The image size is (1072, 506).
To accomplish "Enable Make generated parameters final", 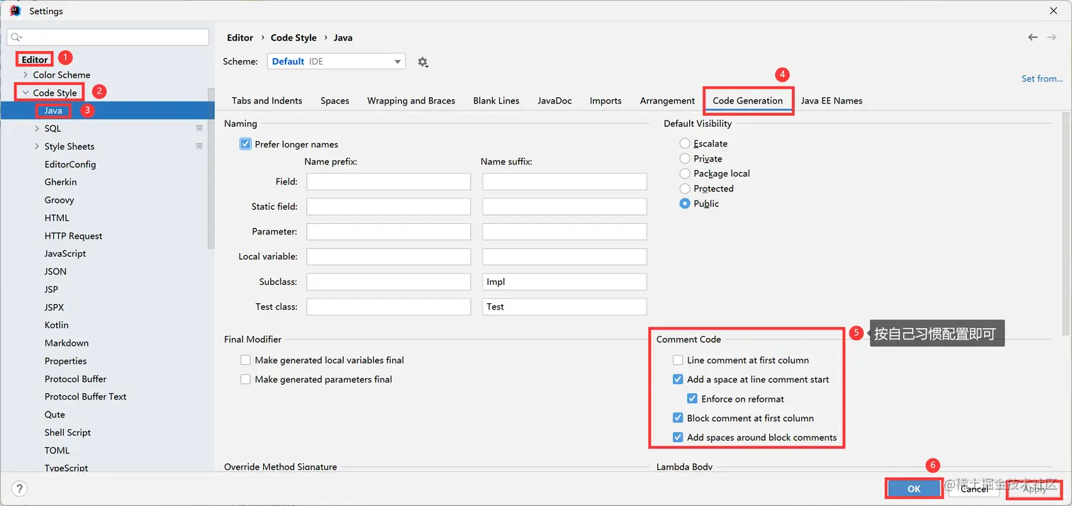I will point(246,379).
